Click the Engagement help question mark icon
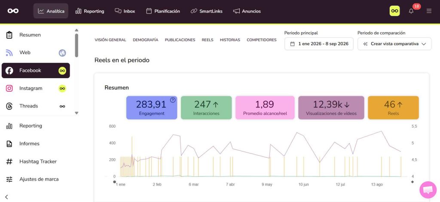This screenshot has height=202, width=440. click(x=173, y=100)
